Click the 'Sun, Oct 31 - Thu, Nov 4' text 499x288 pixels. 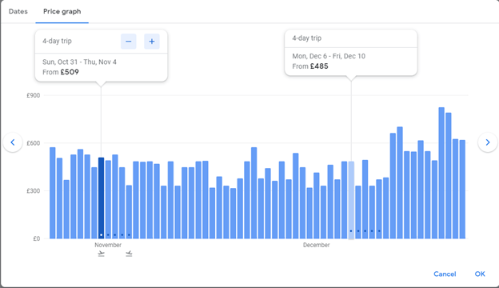(79, 62)
